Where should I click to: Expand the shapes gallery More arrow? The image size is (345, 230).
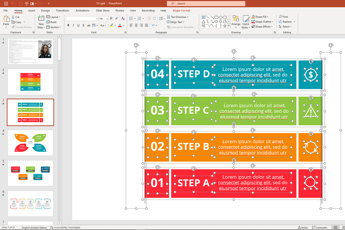(229, 26)
